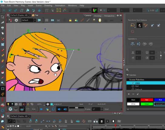The width and height of the screenshot is (165, 130).
Task: Open the Colour panel menu icon
Action: pos(127,70)
